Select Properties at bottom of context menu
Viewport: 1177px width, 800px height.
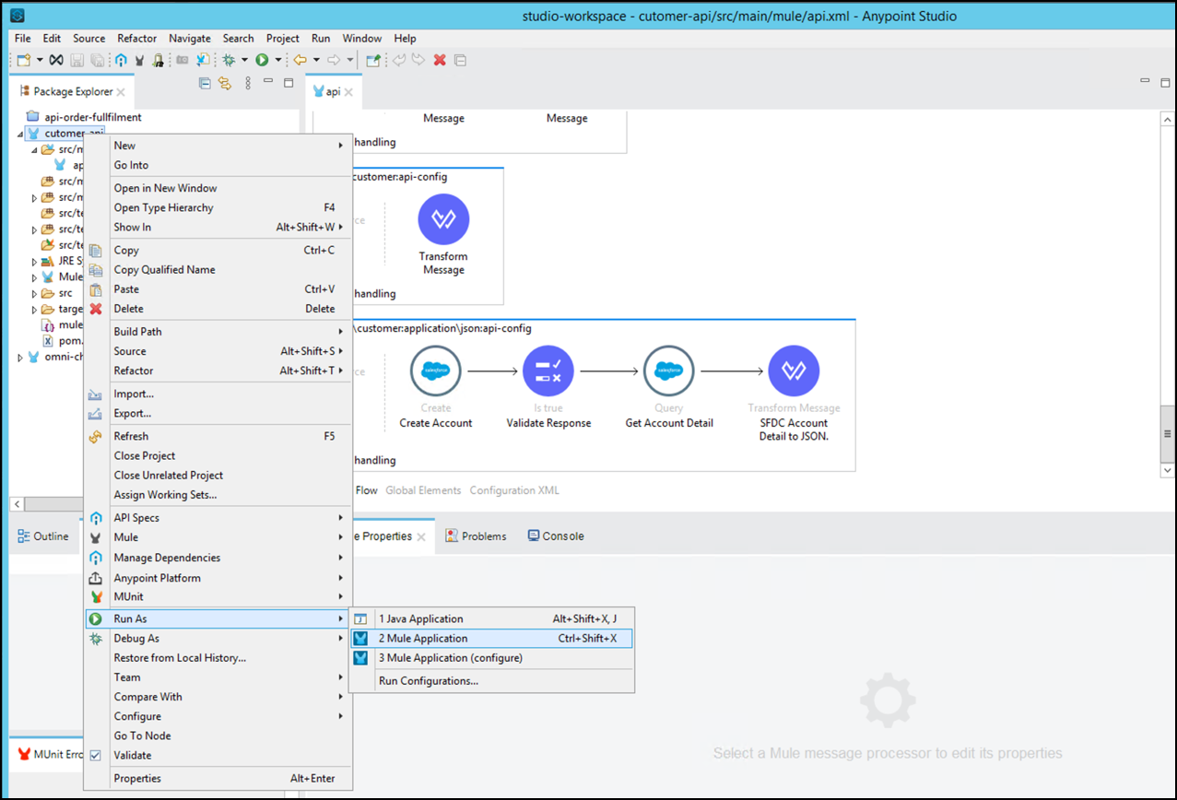click(218, 778)
